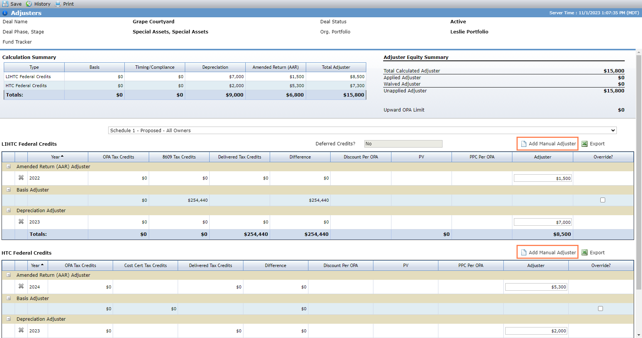This screenshot has height=338, width=642.
Task: Click the History clock icon
Action: 29,4
